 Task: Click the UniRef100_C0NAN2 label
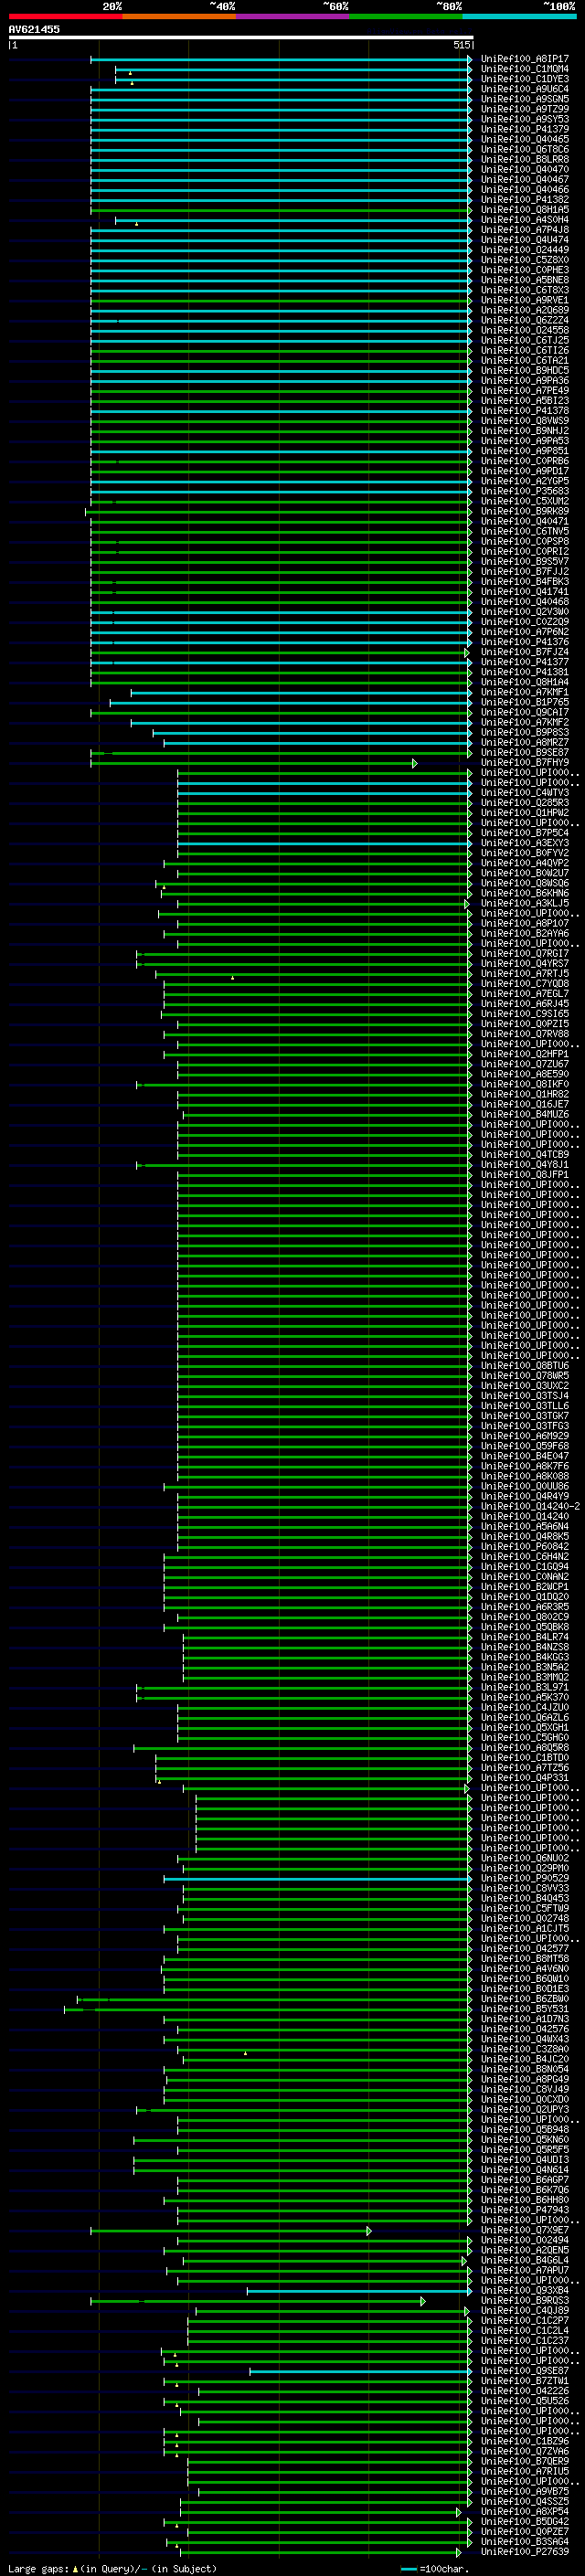coord(524,1576)
